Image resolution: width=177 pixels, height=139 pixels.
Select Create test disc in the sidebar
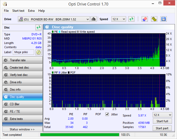click(x=23, y=68)
